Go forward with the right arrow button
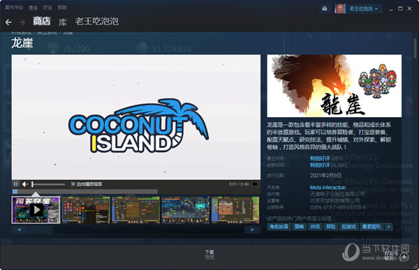The image size is (419, 270). [22, 22]
